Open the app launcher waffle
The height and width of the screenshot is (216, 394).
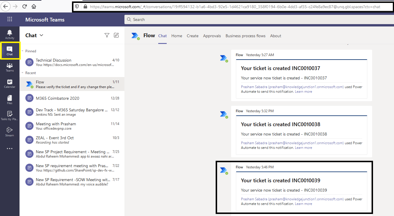pos(10,19)
